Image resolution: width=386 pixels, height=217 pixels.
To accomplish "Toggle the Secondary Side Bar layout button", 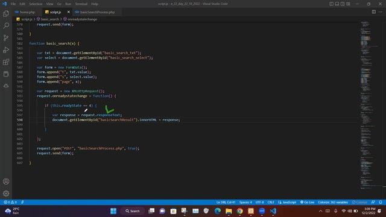I will click(343, 4).
